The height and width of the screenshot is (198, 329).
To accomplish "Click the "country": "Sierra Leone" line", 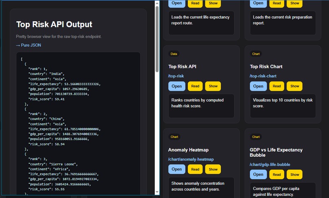I will (53, 164).
